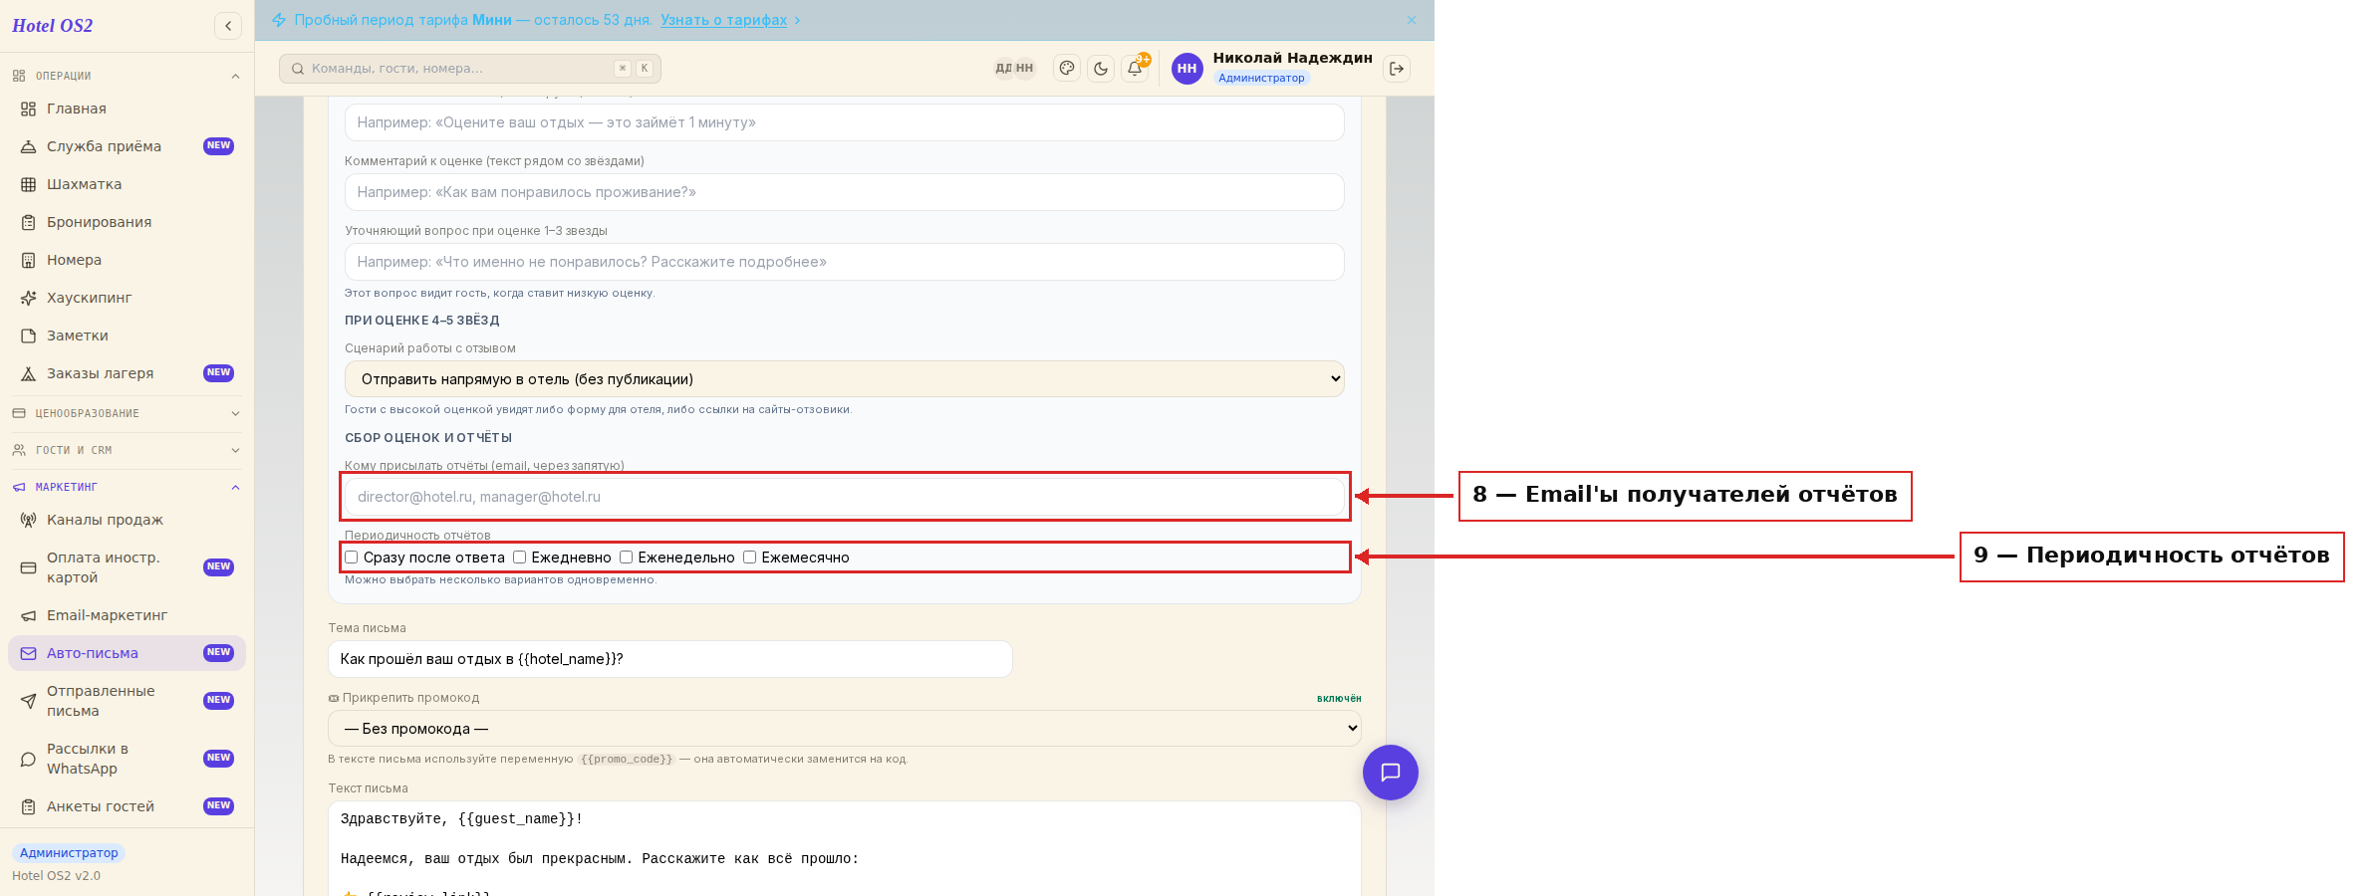
Task: Click the Тема письма input field
Action: point(670,659)
